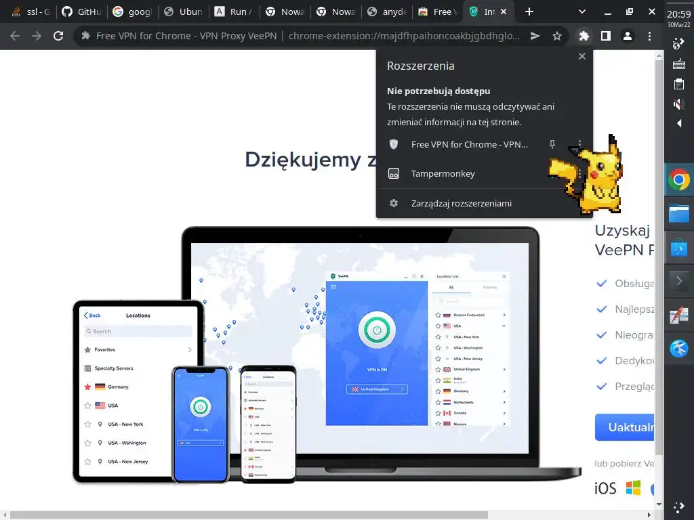The image size is (694, 520).
Task: Open the Chrome profile avatar icon
Action: tap(627, 36)
